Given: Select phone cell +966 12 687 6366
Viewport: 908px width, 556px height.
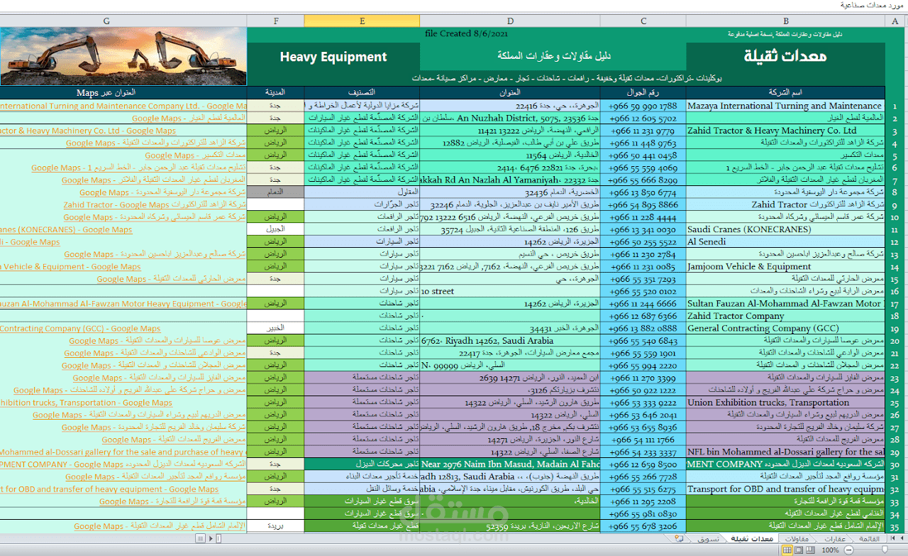Looking at the screenshot, I should (x=643, y=316).
